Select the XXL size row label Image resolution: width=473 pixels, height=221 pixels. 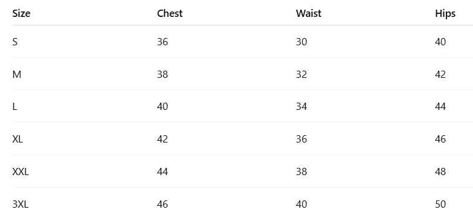(21, 171)
